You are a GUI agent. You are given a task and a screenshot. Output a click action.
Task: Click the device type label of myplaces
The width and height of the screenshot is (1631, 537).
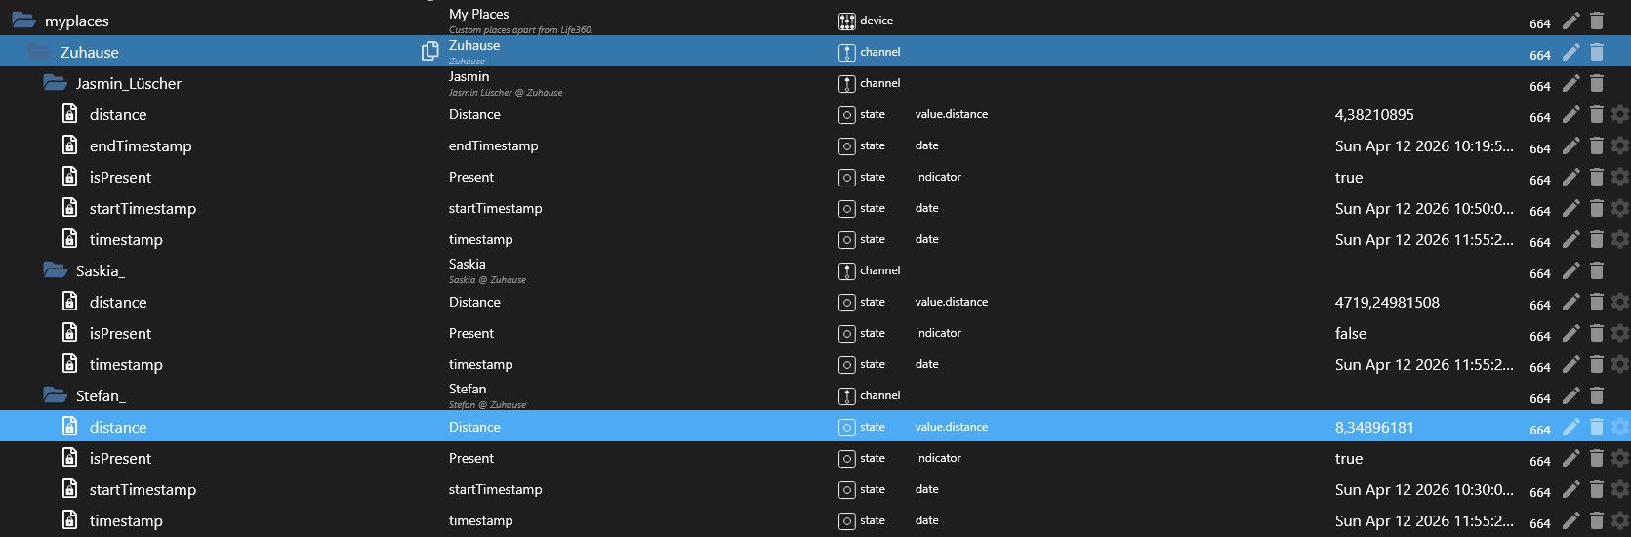point(877,21)
